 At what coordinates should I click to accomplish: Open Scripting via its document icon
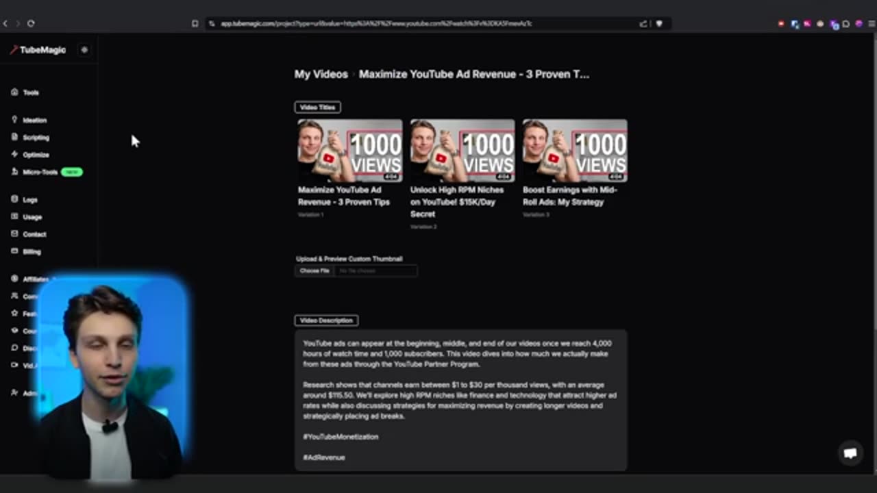14,137
